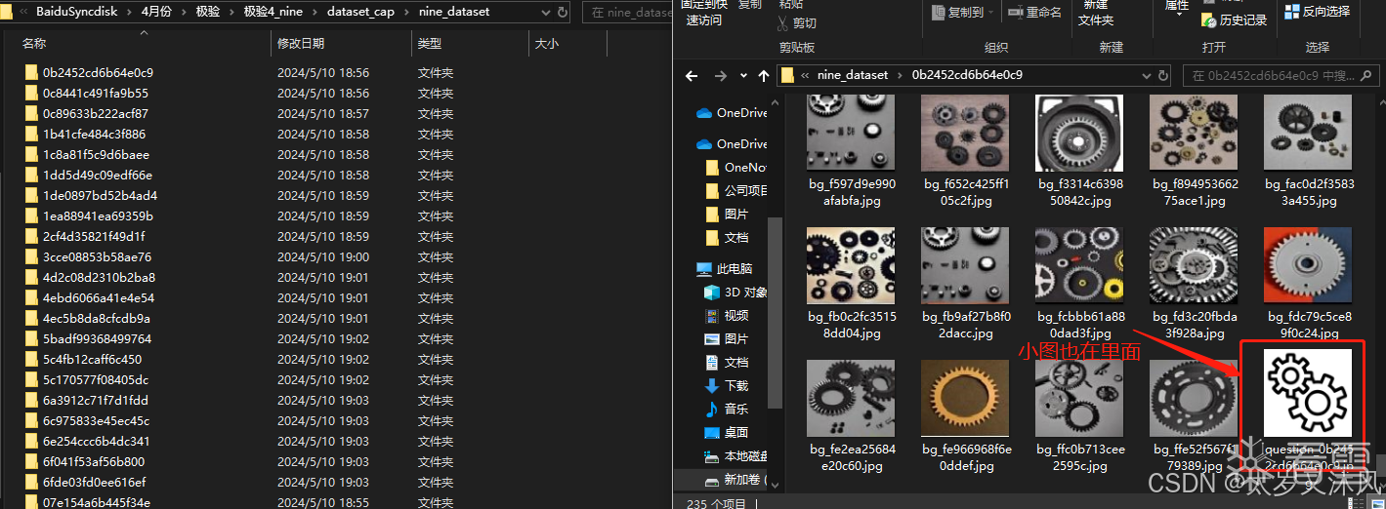Screen dimensions: 1386x509
Task: Click the 反向选择 invert selection icon
Action: pos(1291,11)
